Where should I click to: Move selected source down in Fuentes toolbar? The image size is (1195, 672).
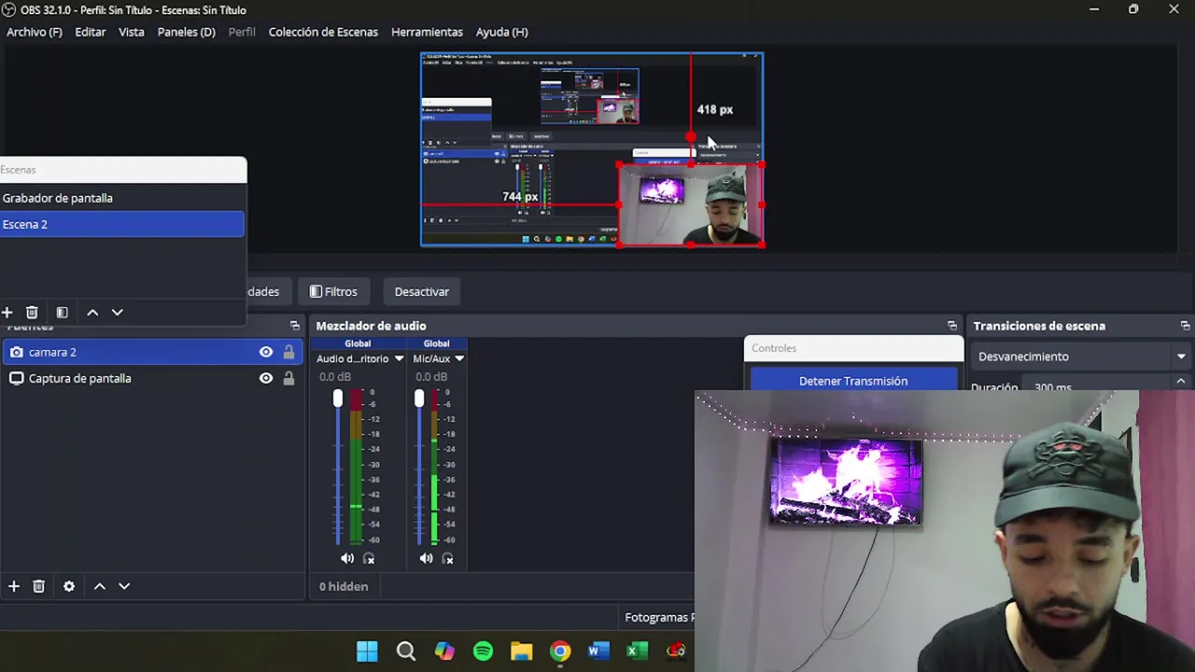tap(124, 586)
